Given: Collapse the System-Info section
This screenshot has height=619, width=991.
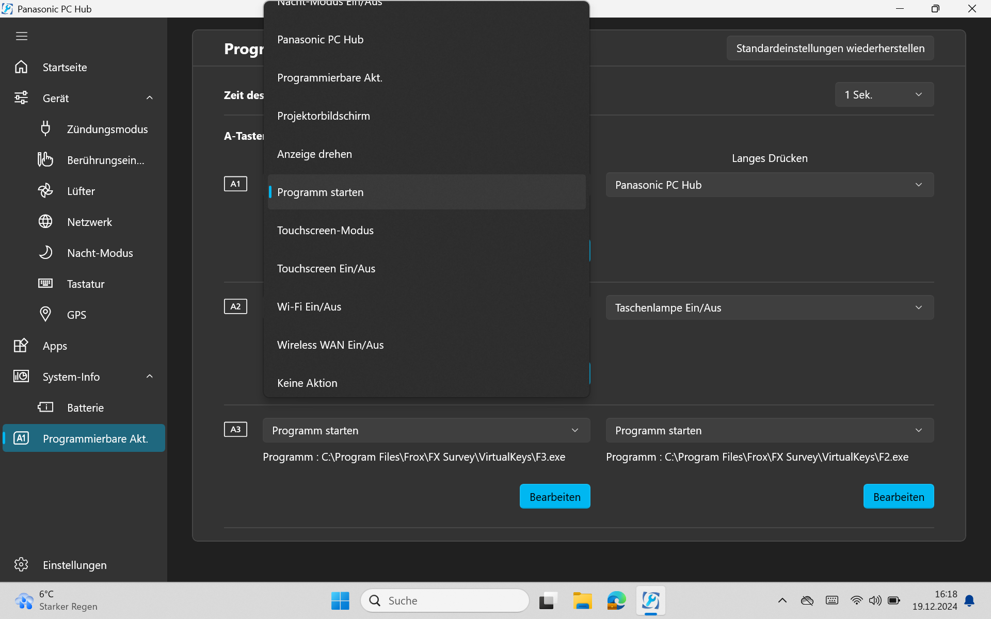Looking at the screenshot, I should click(149, 377).
